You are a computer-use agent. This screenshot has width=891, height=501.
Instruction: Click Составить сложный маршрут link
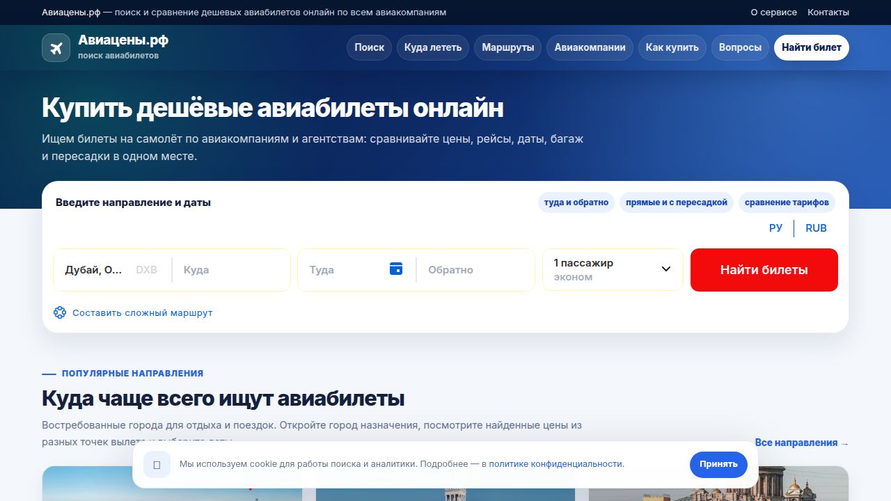pyautogui.click(x=142, y=313)
